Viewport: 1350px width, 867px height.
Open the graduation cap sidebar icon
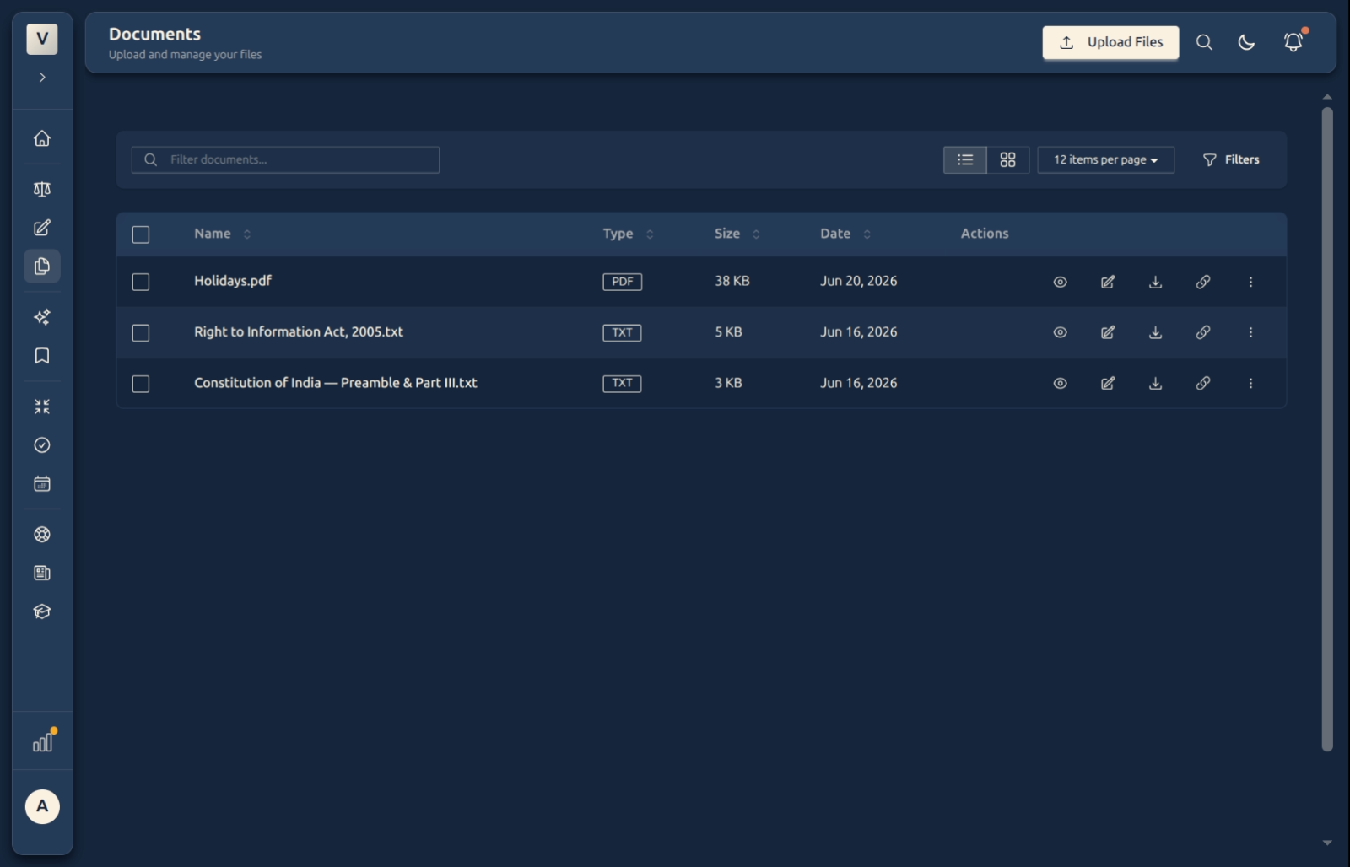click(x=42, y=611)
